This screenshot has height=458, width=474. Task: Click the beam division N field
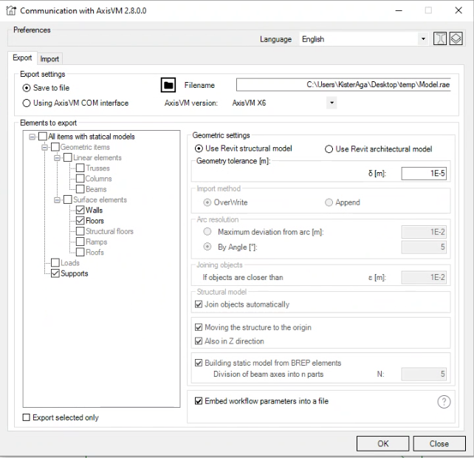point(424,374)
